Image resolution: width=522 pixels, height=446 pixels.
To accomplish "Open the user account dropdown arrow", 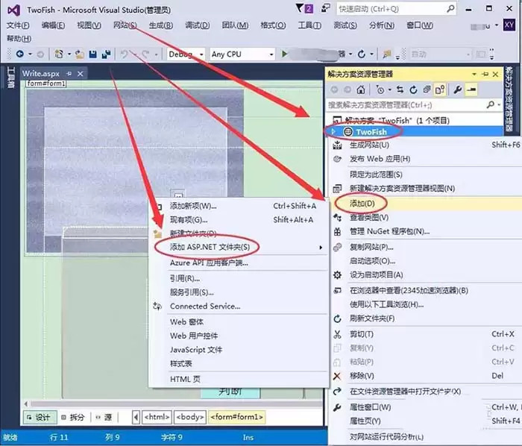I will pyautogui.click(x=497, y=25).
